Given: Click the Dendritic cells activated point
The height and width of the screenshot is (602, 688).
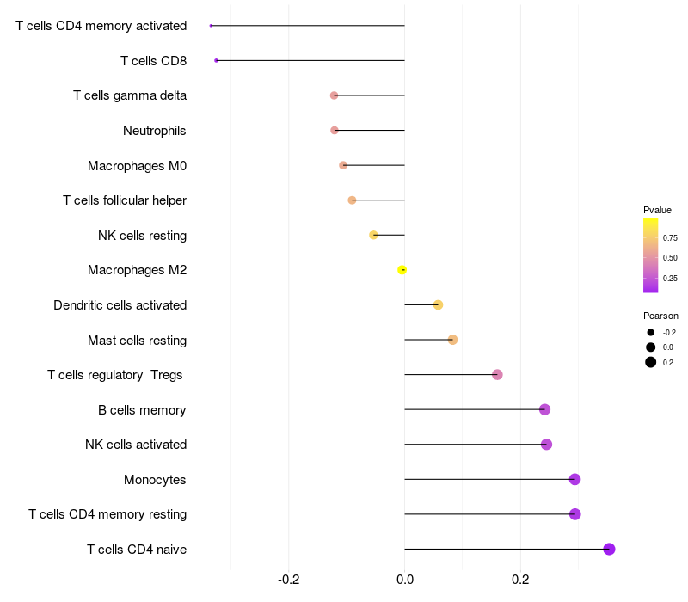Looking at the screenshot, I should (438, 305).
